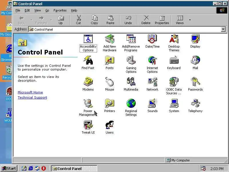Viewport: 229px width, 172px height.
Task: Follow the Technical Support link
Action: tap(32, 97)
